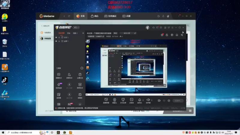Open the main menu hamburger icon
This screenshot has width=240, height=135.
tap(172, 28)
